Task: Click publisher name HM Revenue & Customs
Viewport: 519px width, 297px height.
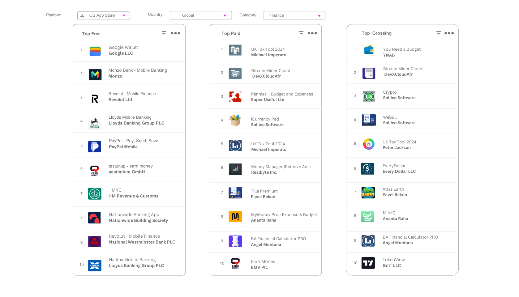Action: tap(133, 196)
